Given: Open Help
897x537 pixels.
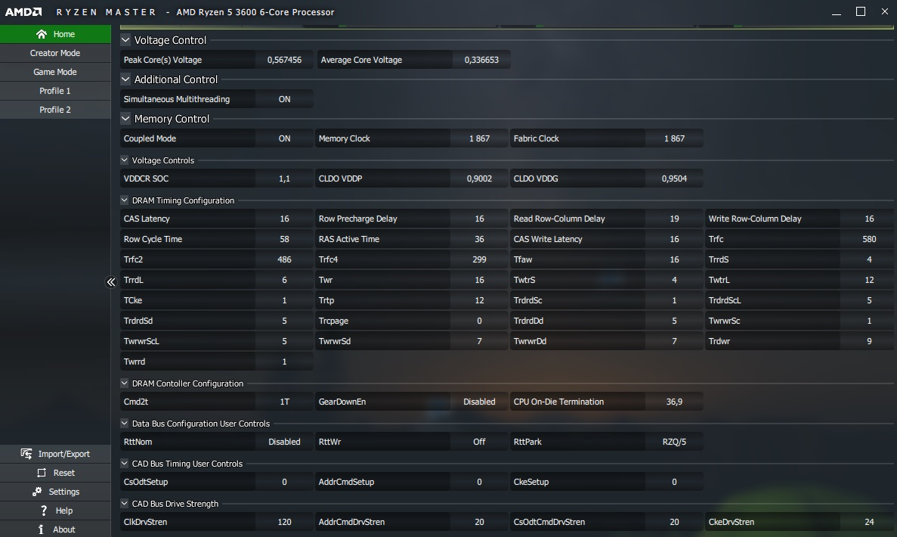Looking at the screenshot, I should [x=55, y=511].
